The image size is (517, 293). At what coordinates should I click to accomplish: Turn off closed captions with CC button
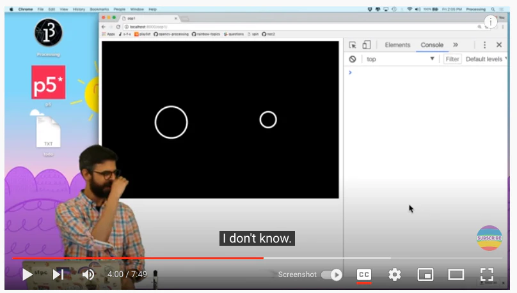[x=364, y=274]
